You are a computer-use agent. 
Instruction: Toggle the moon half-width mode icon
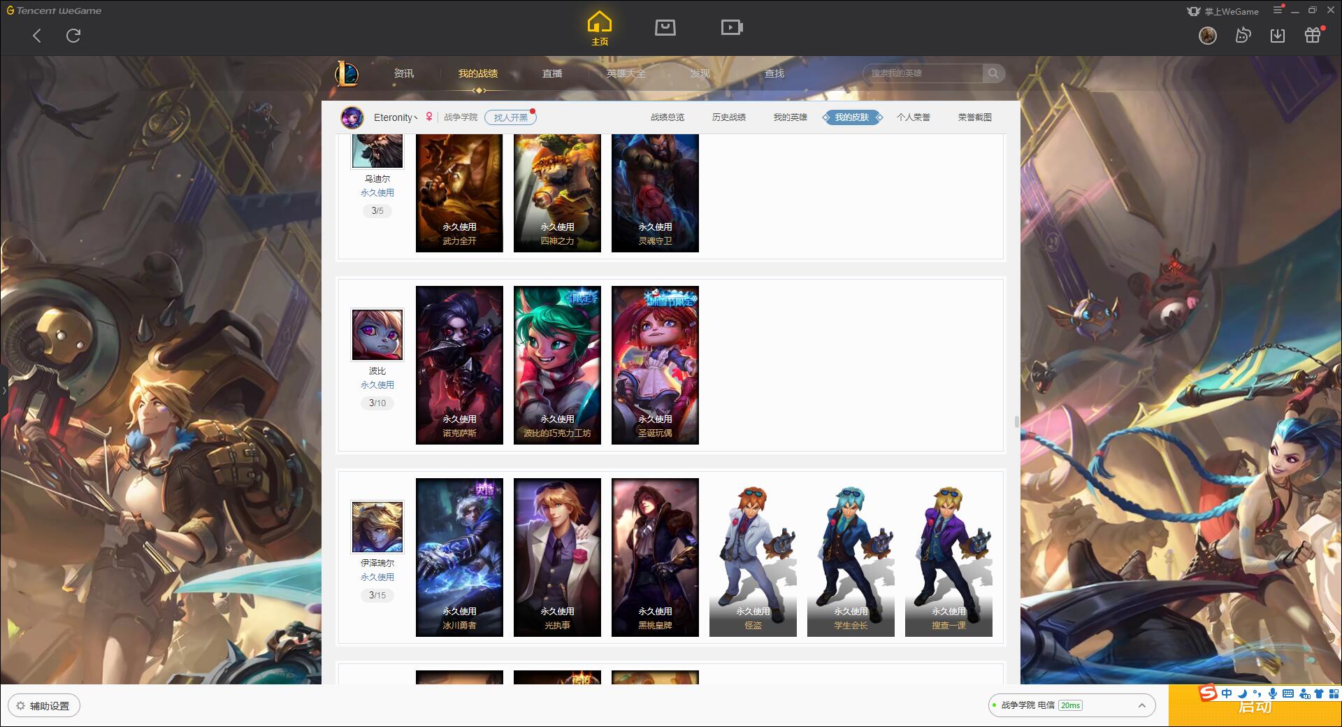(1242, 693)
